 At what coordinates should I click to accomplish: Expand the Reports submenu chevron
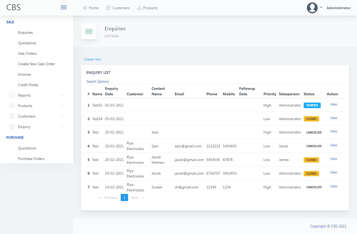tap(62, 95)
